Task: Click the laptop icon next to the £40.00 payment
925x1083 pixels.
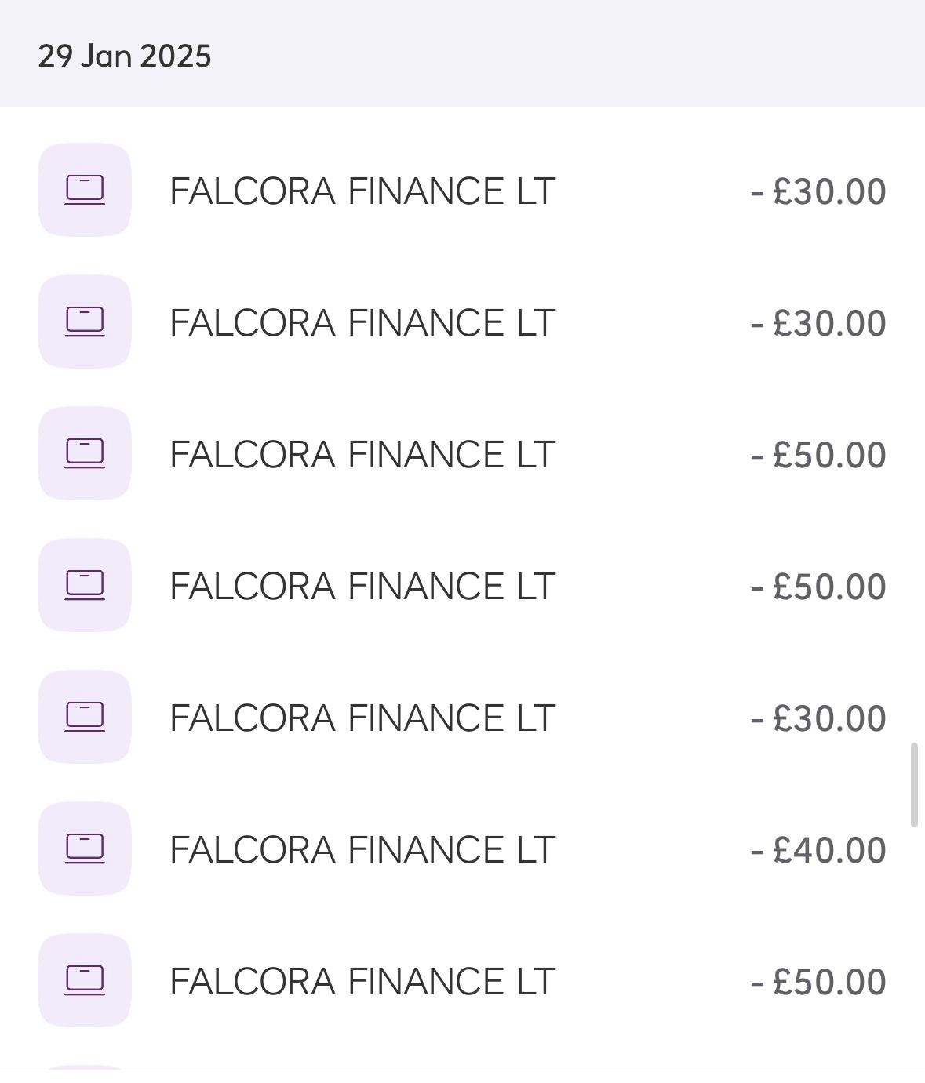Action: 85,849
